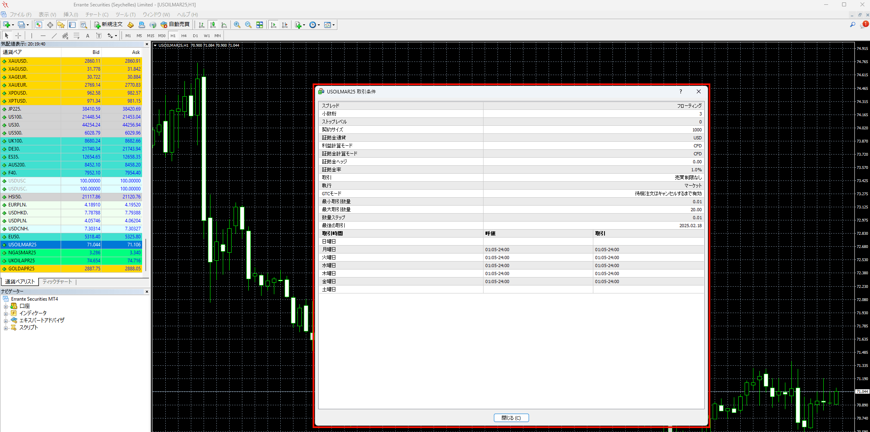The image size is (870, 432).
Task: Toggle the M15 timeframe button
Action: 150,36
